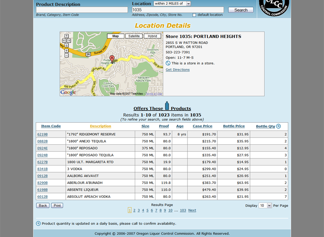The height and width of the screenshot is (237, 324).
Task: Click the red A map marker
Action: (x=112, y=59)
